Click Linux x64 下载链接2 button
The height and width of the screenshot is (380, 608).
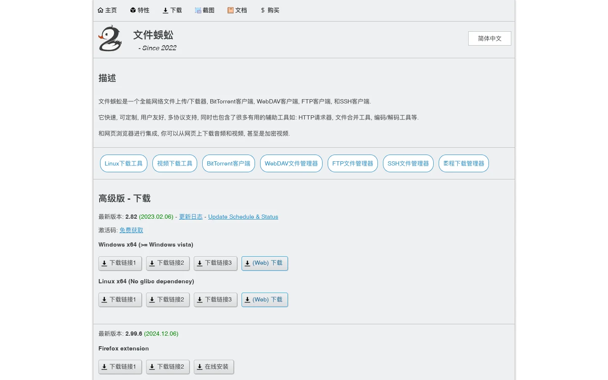pyautogui.click(x=168, y=300)
